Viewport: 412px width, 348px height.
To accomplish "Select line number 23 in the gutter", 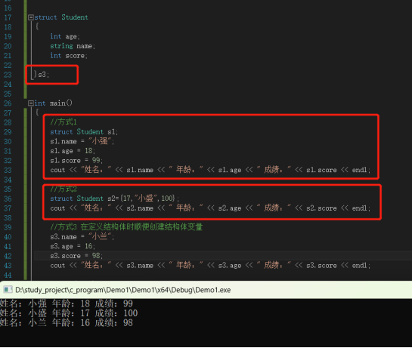I will click(x=8, y=75).
